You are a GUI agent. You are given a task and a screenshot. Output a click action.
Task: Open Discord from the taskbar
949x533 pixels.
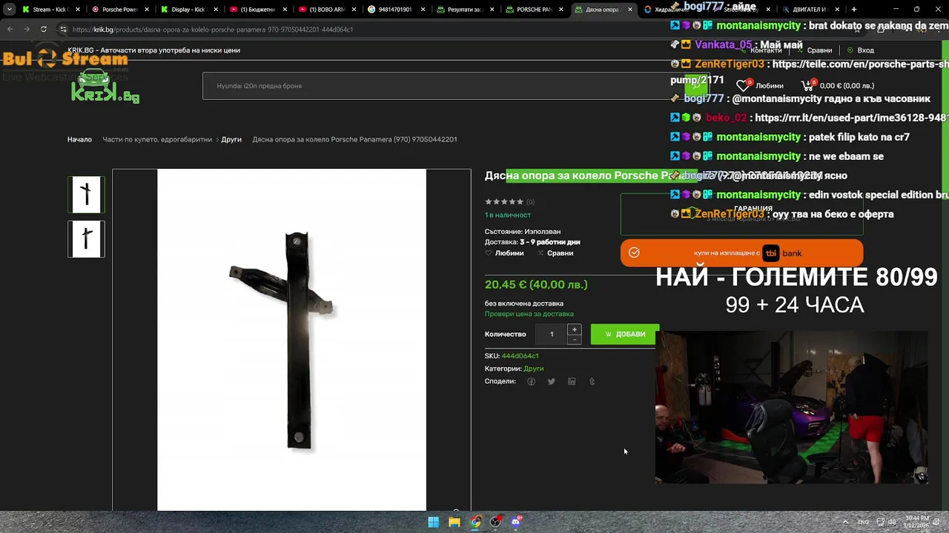516,522
